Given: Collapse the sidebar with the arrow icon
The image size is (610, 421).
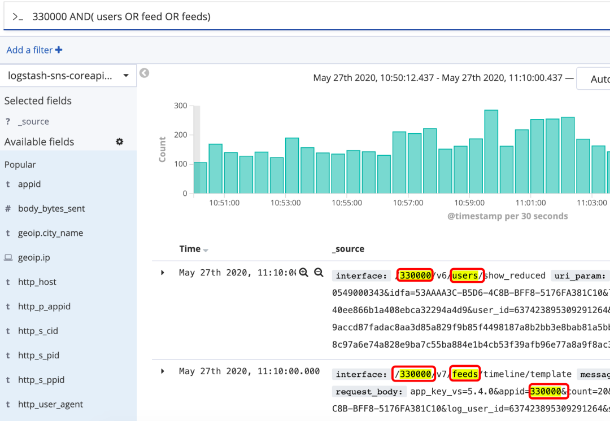Looking at the screenshot, I should click(x=145, y=73).
